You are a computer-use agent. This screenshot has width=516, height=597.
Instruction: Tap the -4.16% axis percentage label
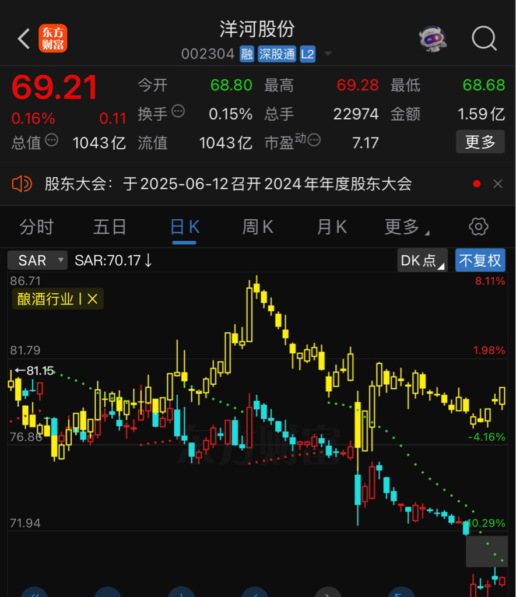[487, 437]
